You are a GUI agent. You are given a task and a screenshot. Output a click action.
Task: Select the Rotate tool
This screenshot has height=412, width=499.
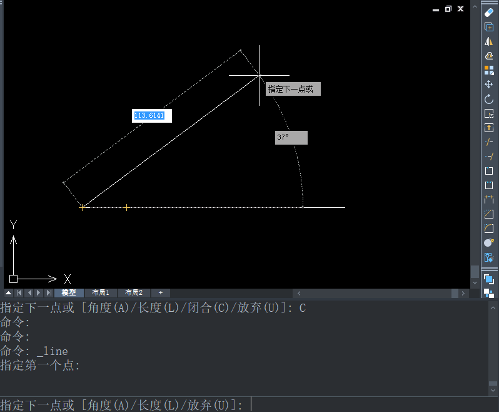tap(489, 99)
